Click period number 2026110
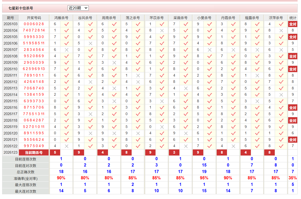The height and width of the screenshot is (199, 301). click(x=11, y=69)
